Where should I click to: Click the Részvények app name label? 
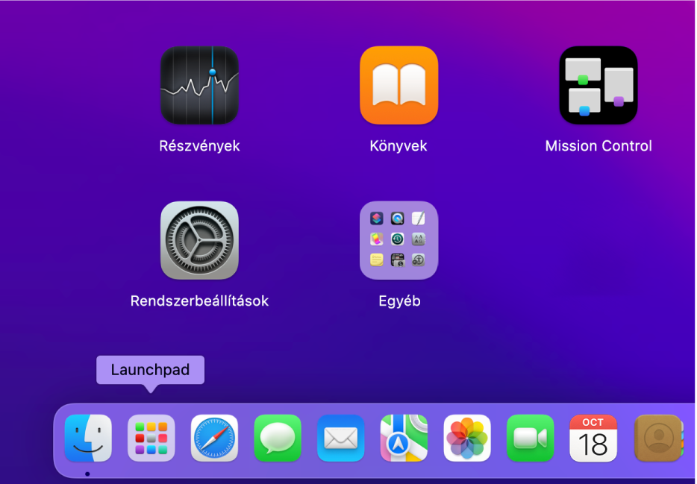199,146
